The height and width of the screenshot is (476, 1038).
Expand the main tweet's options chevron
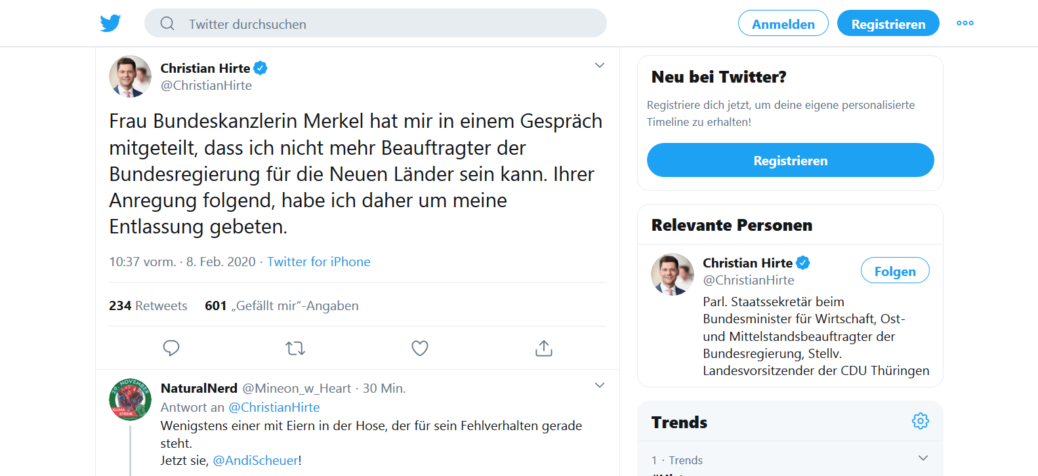tap(599, 66)
